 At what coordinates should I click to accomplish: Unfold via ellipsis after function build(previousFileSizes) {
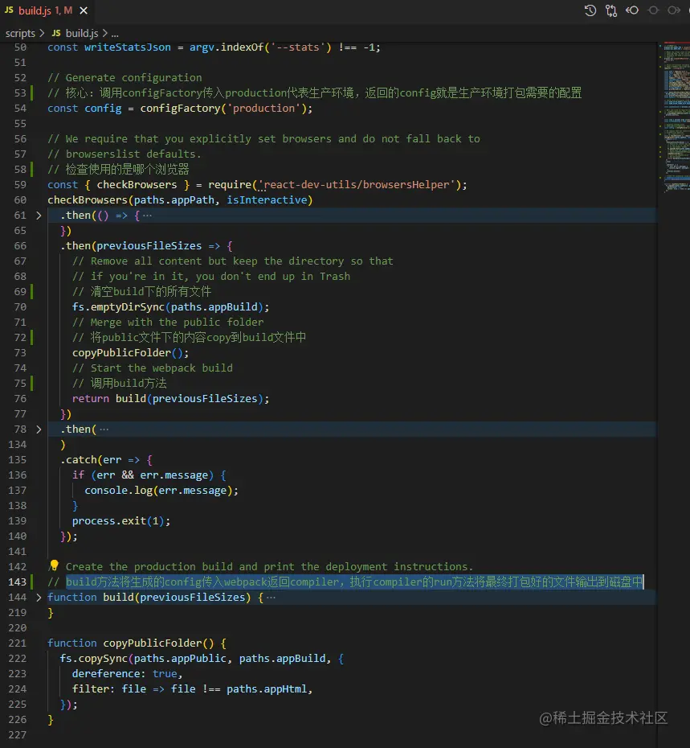272,598
